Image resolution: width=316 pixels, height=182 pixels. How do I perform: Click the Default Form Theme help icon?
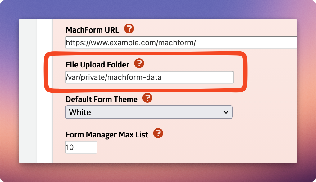147,98
